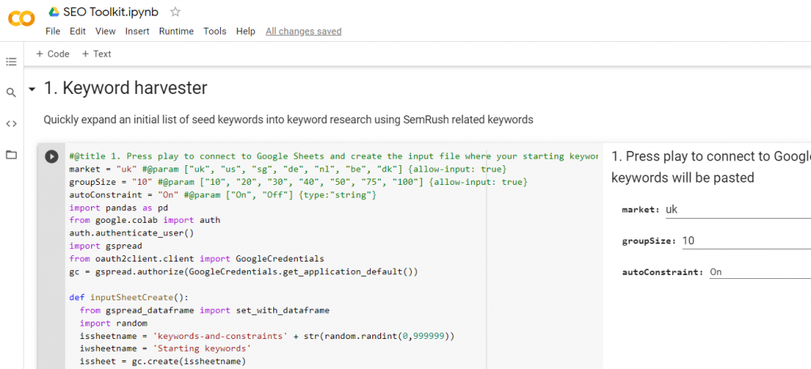Click the autoConstraint = "On" code line
Screen dimensions: 811x369
(x=223, y=194)
